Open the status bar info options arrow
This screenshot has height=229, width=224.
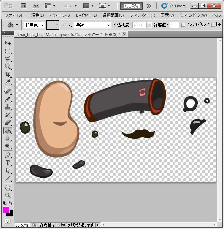click(x=98, y=225)
